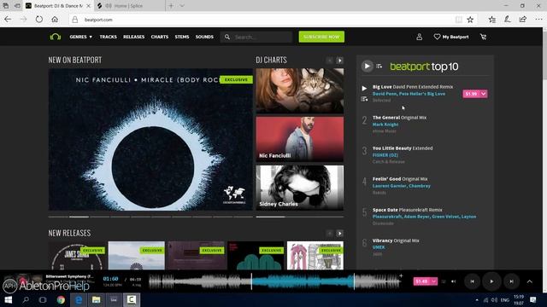The image size is (547, 307).
Task: Open browser settings and more menu
Action: [x=538, y=20]
